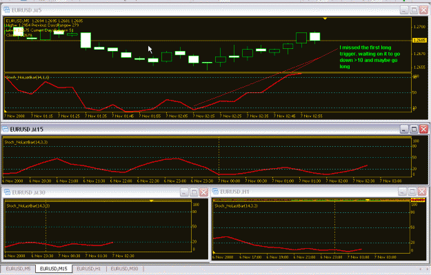Screen dimensions: 431x275
Task: Close the EURUSD,M15 chart window
Action: point(423,129)
